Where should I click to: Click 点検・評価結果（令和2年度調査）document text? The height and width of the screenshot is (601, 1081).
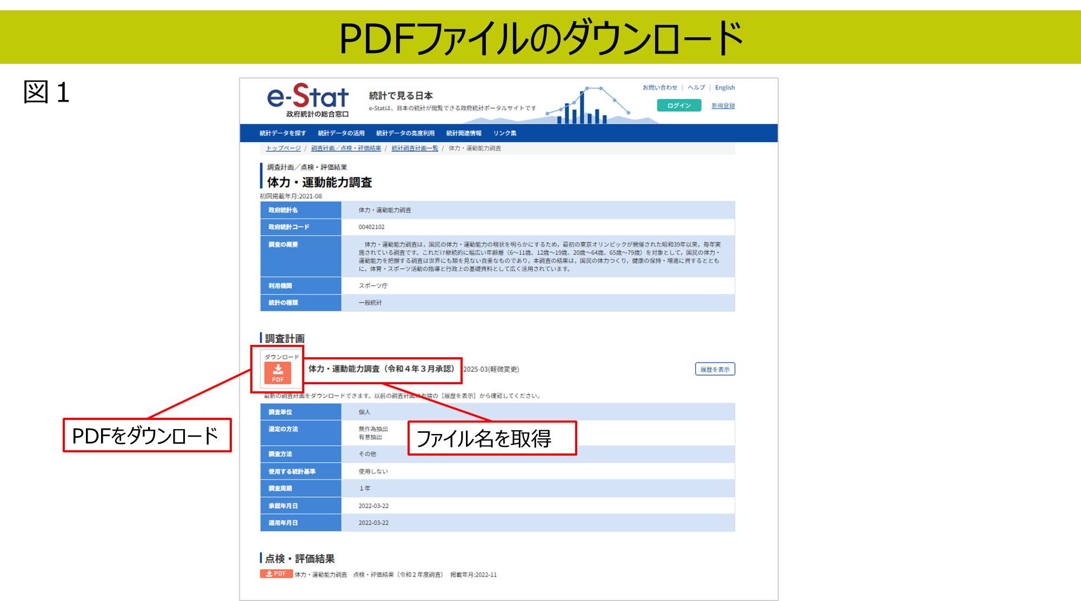[x=398, y=575]
